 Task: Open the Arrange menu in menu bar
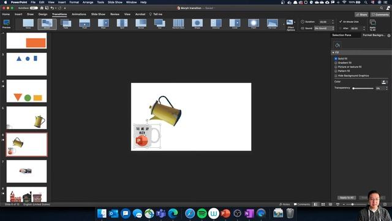click(88, 2)
